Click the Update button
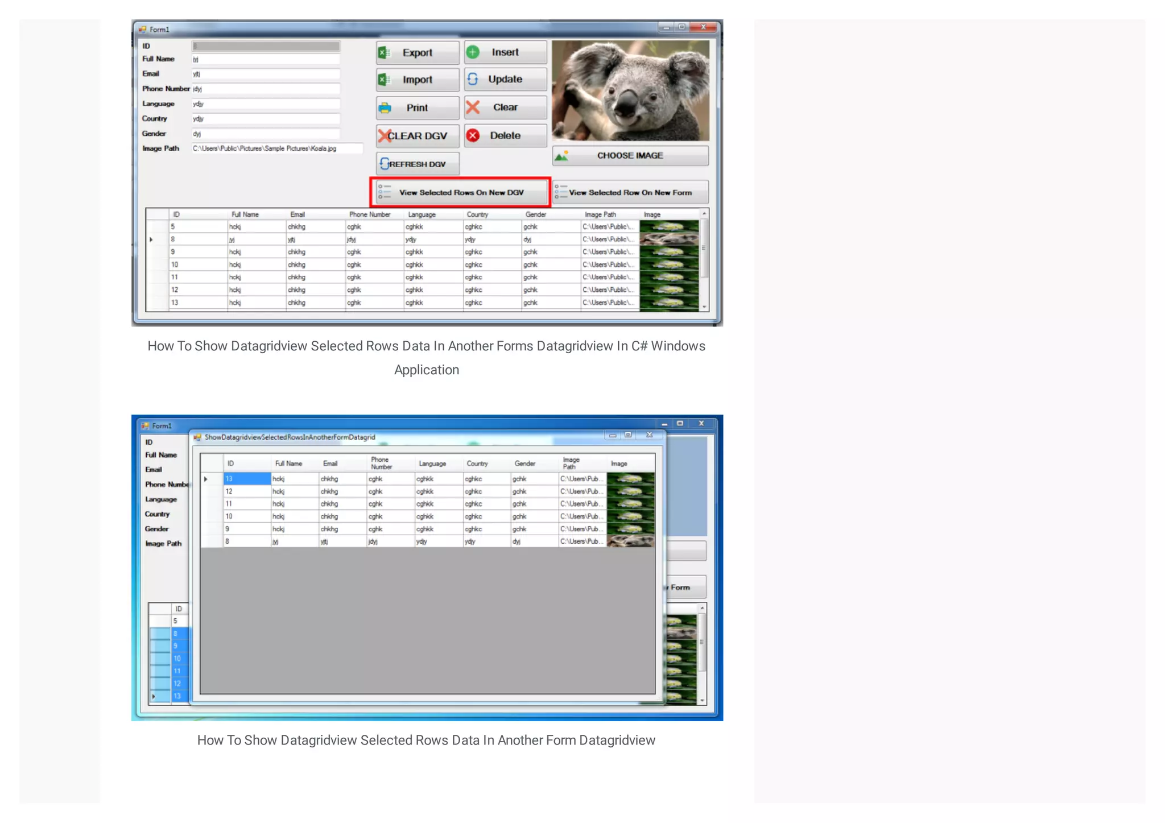The width and height of the screenshot is (1165, 823). pos(505,79)
